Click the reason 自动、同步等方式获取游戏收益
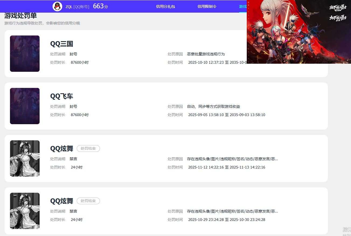This screenshot has width=351, height=236. (213, 106)
